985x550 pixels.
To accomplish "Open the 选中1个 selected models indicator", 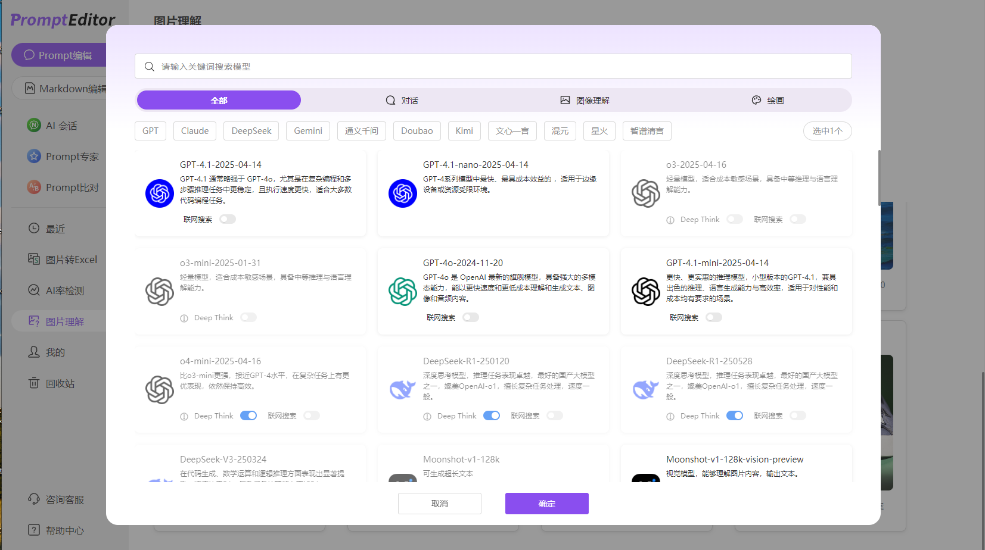I will point(827,131).
